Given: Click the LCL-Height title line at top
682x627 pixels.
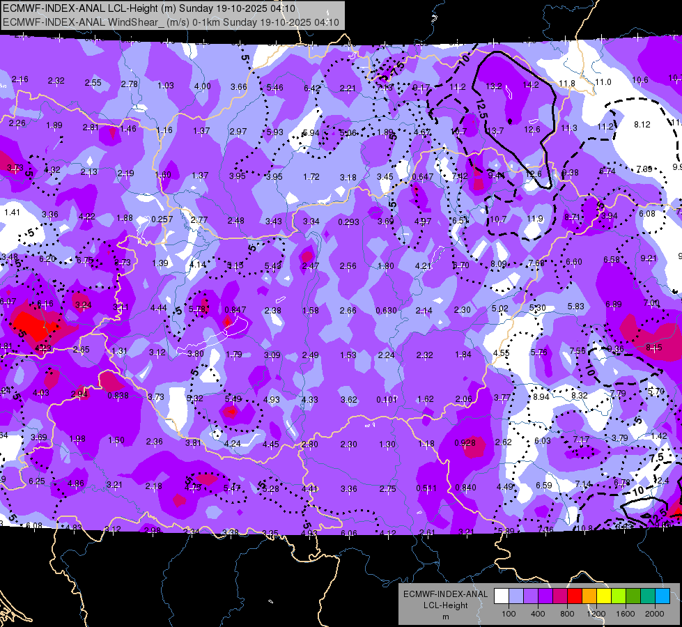Looking at the screenshot, I should point(149,8).
